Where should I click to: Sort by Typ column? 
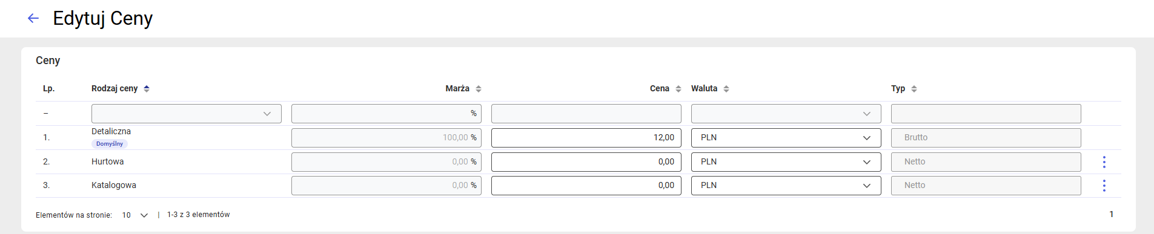914,89
